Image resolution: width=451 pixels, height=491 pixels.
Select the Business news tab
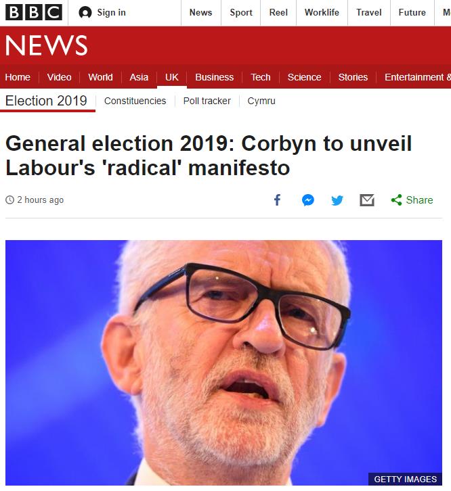[214, 77]
